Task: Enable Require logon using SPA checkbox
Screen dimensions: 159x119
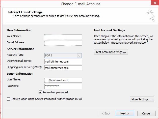Action: [x=8, y=99]
